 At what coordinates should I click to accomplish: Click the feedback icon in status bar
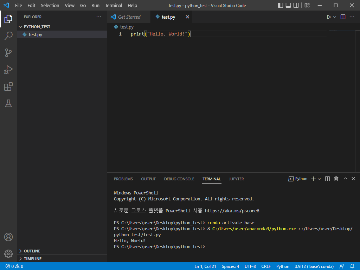click(342, 266)
